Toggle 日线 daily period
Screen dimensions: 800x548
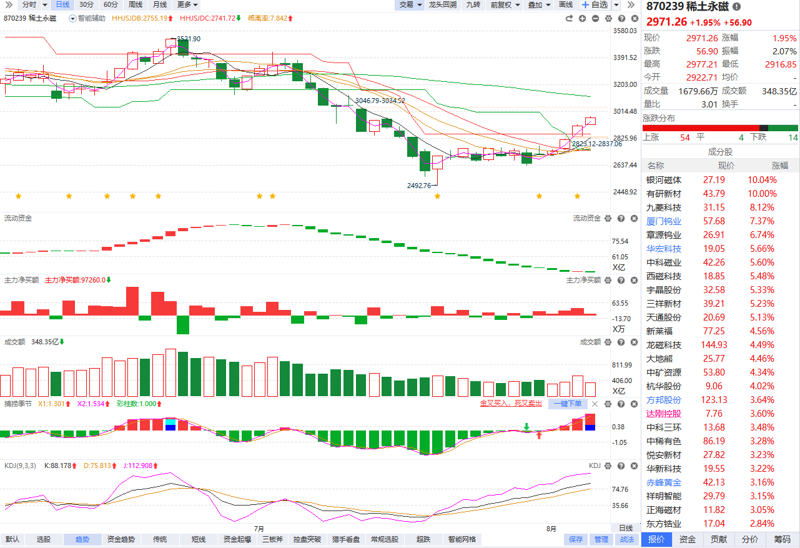pyautogui.click(x=62, y=4)
